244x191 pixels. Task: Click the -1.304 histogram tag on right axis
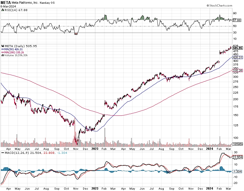pyautogui.click(x=237, y=171)
